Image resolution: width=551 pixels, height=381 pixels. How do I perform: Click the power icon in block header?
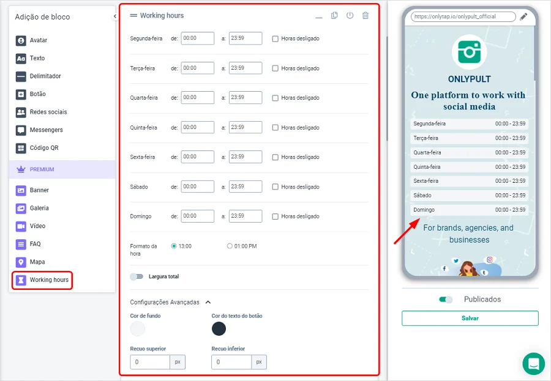pyautogui.click(x=350, y=15)
